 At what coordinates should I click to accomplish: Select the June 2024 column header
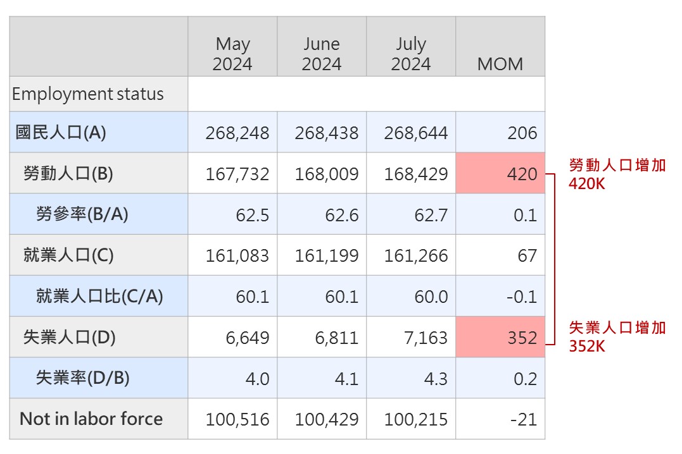pyautogui.click(x=322, y=54)
